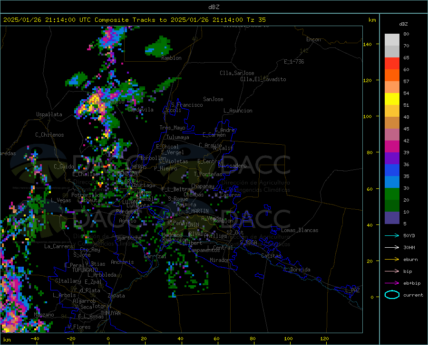Click the Chapanay map label
This screenshot has width=428, height=345.
[203, 186]
